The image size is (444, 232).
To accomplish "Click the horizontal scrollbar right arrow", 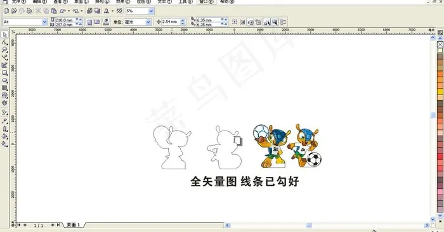I will (427, 225).
